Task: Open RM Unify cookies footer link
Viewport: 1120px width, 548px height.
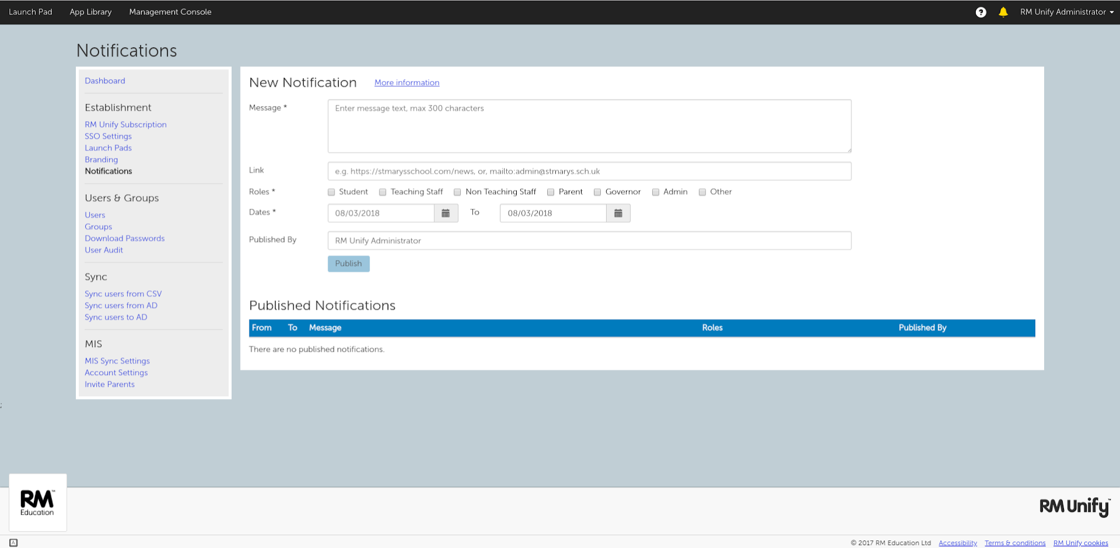Action: tap(1080, 543)
